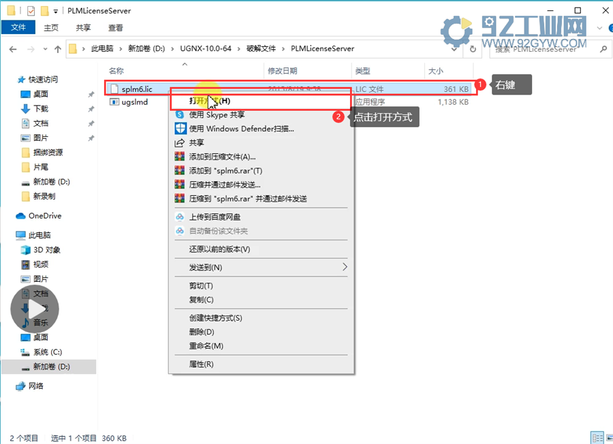This screenshot has height=444, width=613.
Task: Click the 下载 download arrow icon in Quick access
Action: (25, 109)
